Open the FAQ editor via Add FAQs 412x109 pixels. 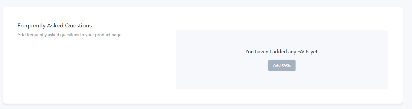282,65
